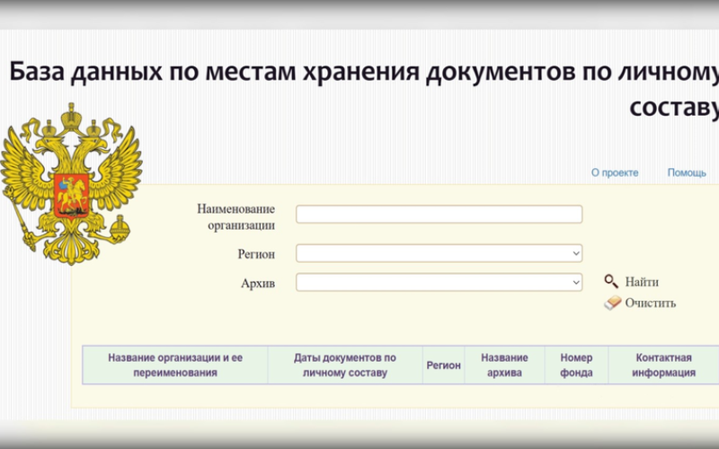Click the Название организации и ее переименования header
The image size is (719, 449).
click(175, 365)
